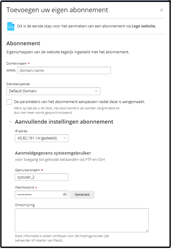This screenshot has height=249, width=171.
Task: Open the Dienstenpakket Default Domain dropdown
Action: [x=53, y=91]
